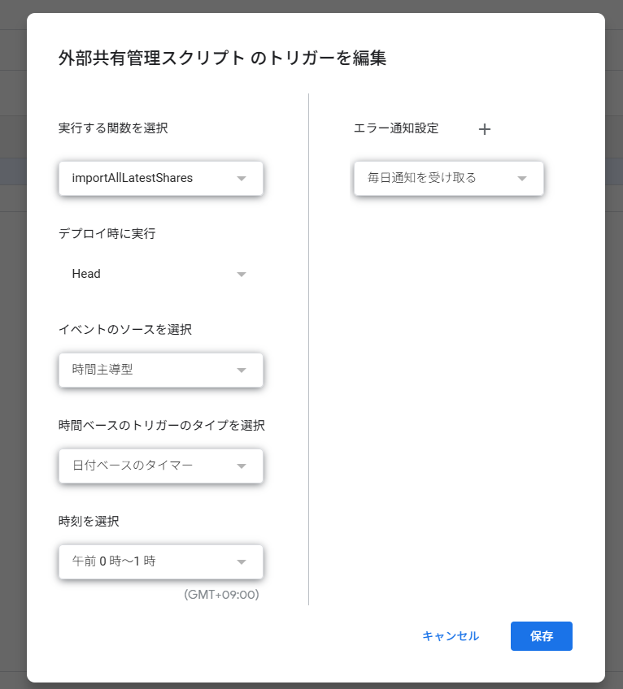Click the エラー通知設定 label
This screenshot has height=689, width=623.
point(396,128)
